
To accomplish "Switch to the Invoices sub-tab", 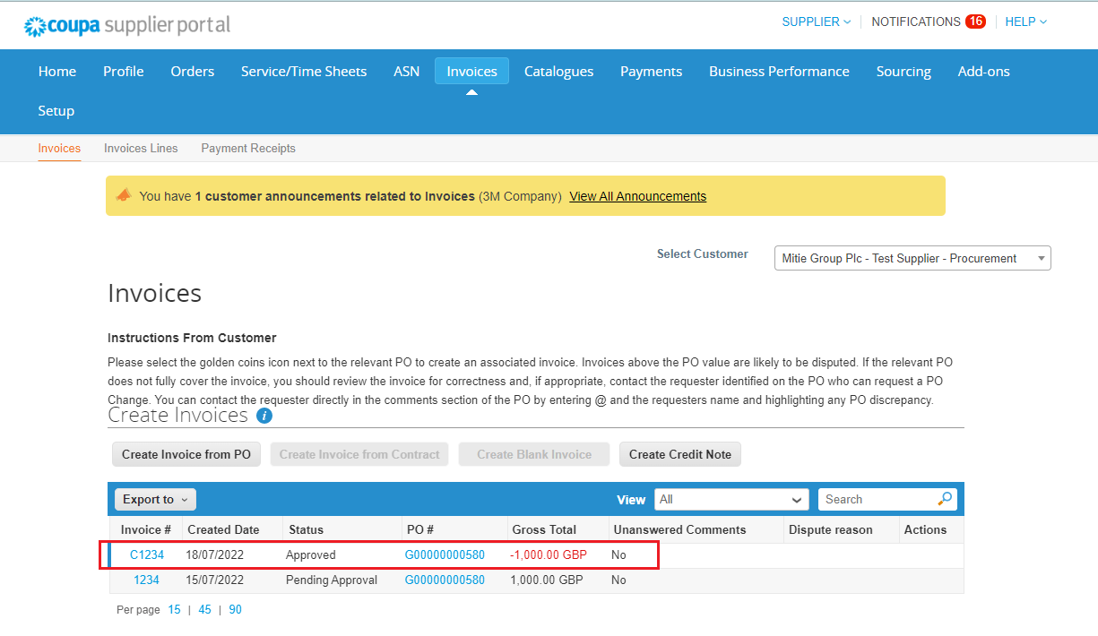I will point(59,148).
